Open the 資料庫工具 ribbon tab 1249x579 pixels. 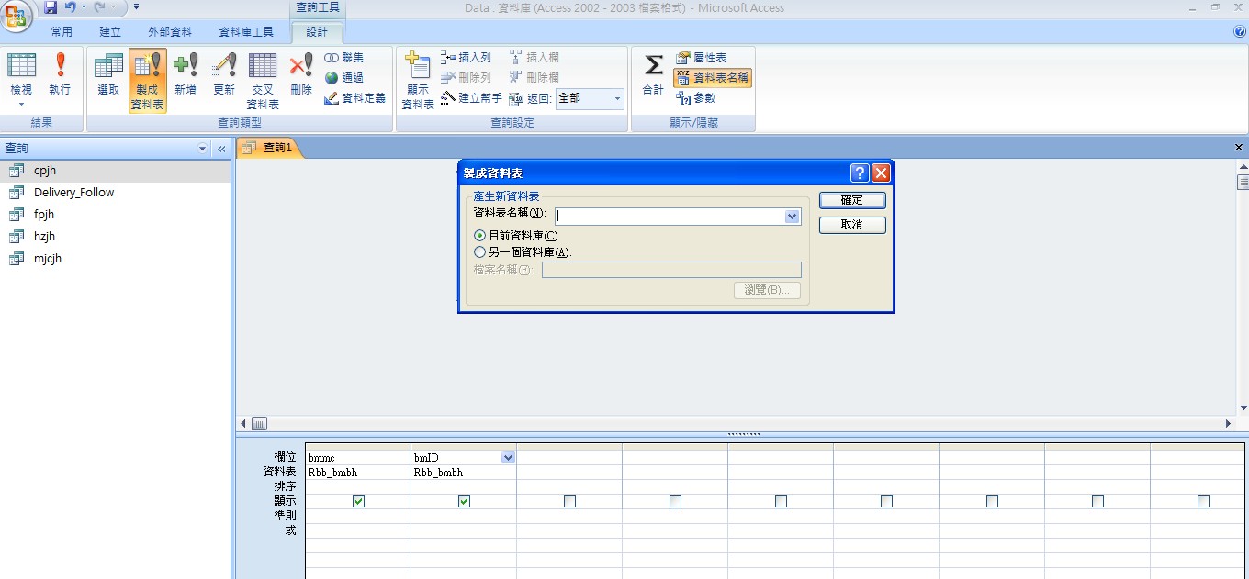(x=246, y=32)
